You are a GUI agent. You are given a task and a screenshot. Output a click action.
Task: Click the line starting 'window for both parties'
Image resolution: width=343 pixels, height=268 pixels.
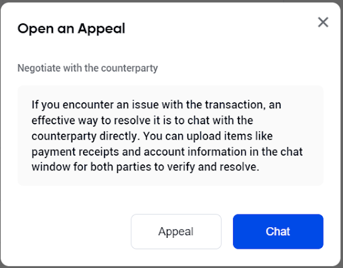click(145, 167)
